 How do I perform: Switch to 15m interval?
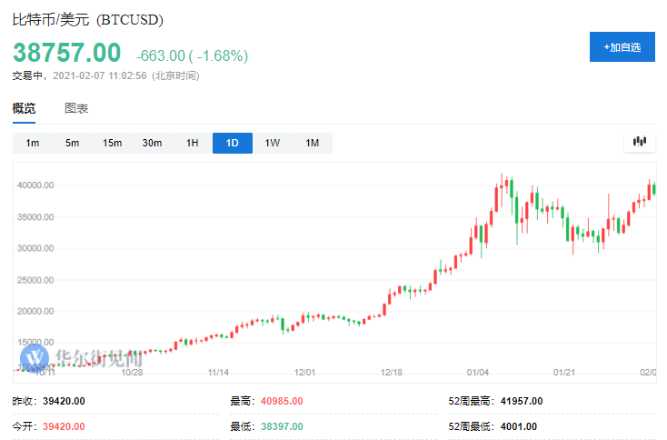click(x=112, y=143)
